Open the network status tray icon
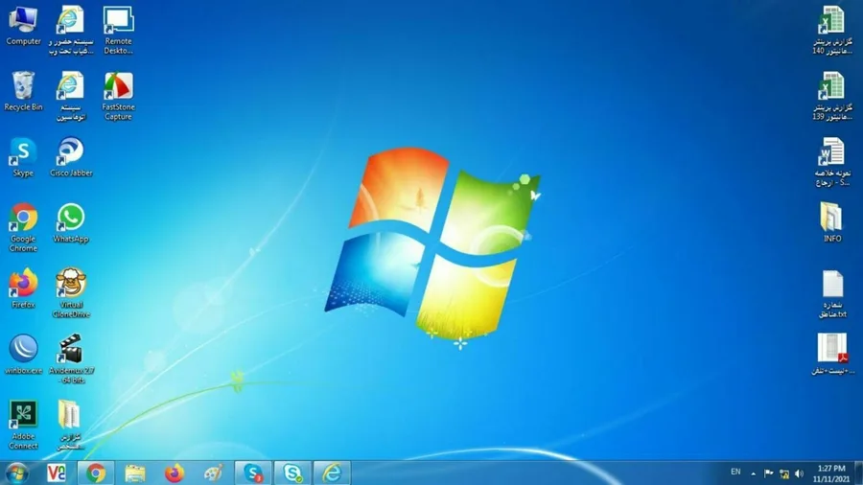 (784, 473)
